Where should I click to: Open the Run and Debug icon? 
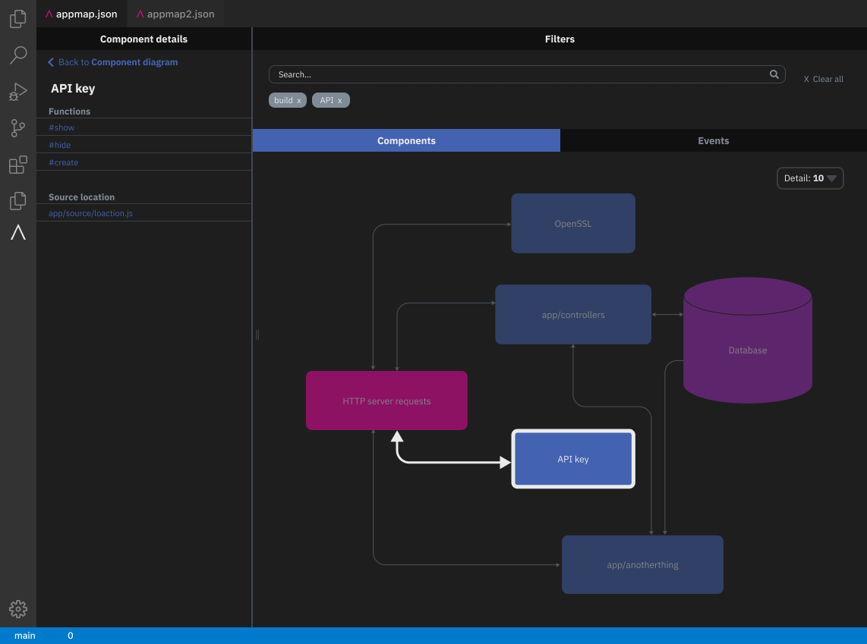point(17,91)
